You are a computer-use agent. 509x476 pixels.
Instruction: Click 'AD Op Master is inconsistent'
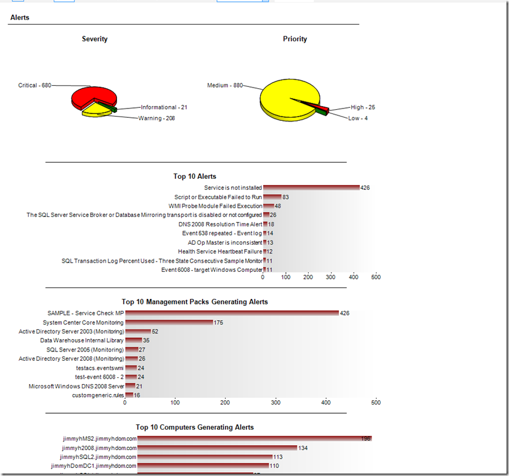[225, 243]
